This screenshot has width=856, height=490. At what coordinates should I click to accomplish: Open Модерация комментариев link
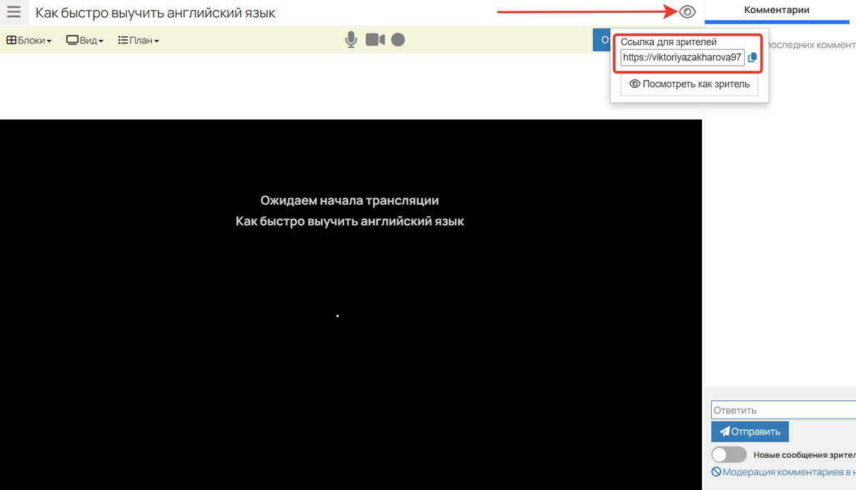click(x=783, y=471)
